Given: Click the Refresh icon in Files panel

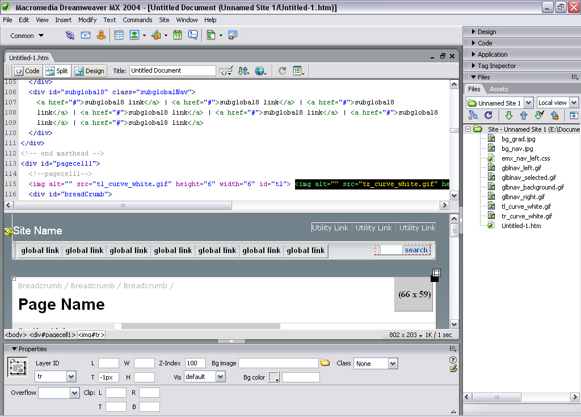Looking at the screenshot, I should pyautogui.click(x=488, y=115).
